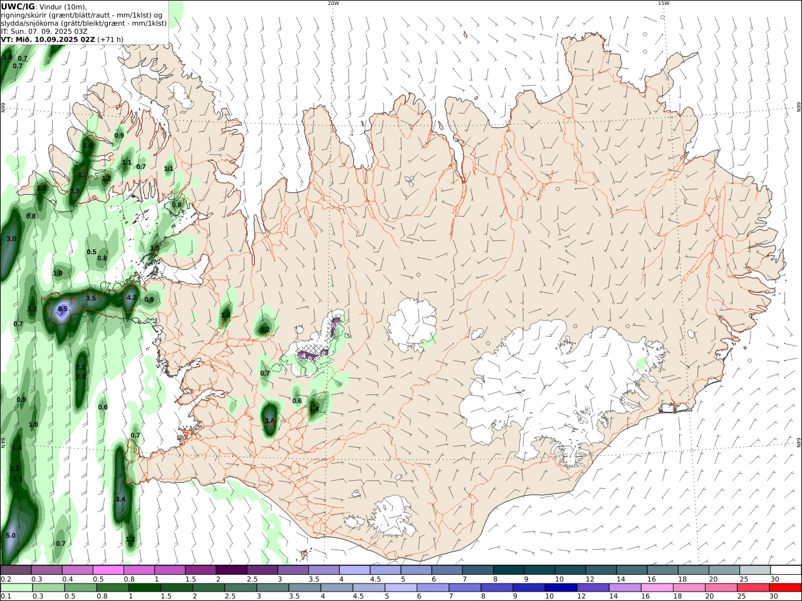The height and width of the screenshot is (601, 802).
Task: Click the '(+71 h)' forecast offset
Action: tap(110, 39)
